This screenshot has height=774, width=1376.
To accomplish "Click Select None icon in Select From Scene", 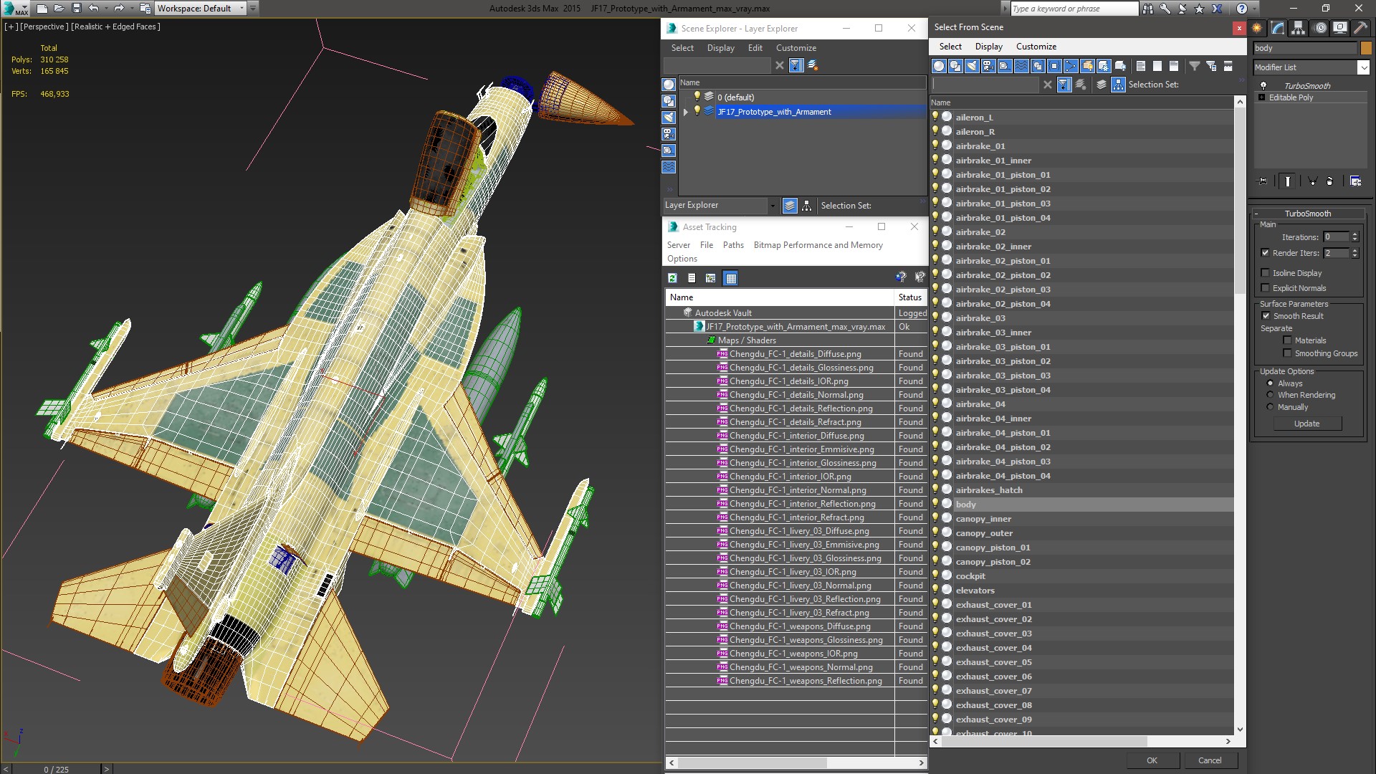I will pos(1157,66).
